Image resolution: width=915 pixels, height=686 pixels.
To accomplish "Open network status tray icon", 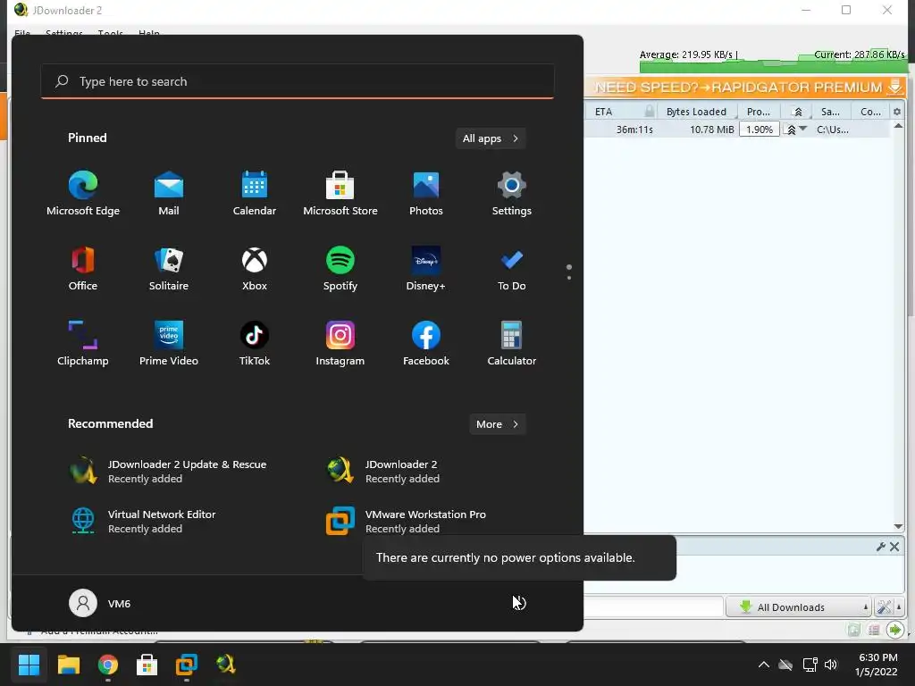I will click(x=810, y=665).
